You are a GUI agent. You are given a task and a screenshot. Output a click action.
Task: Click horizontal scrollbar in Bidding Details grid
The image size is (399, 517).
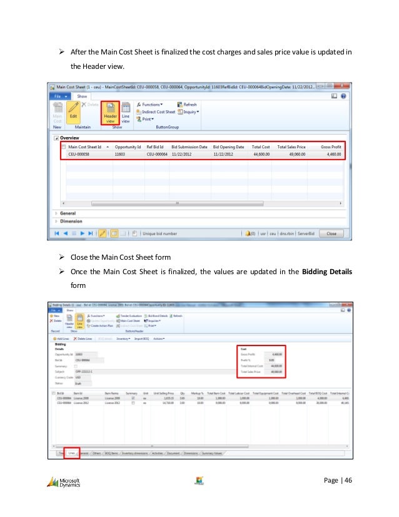point(151,446)
